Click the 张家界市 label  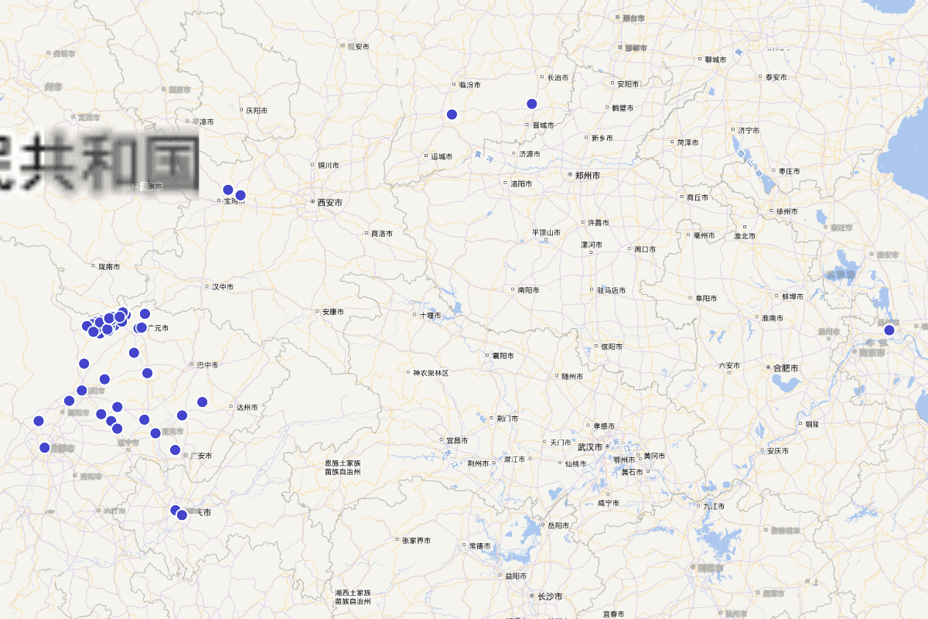[416, 540]
